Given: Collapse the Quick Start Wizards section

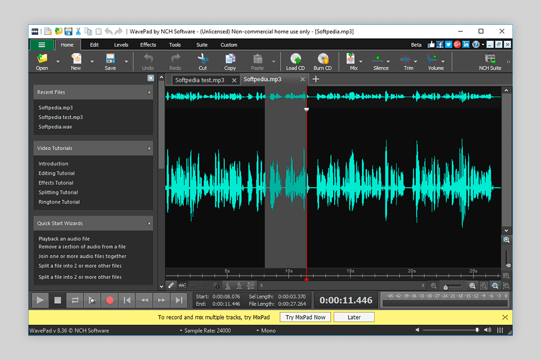Looking at the screenshot, I should click(149, 223).
